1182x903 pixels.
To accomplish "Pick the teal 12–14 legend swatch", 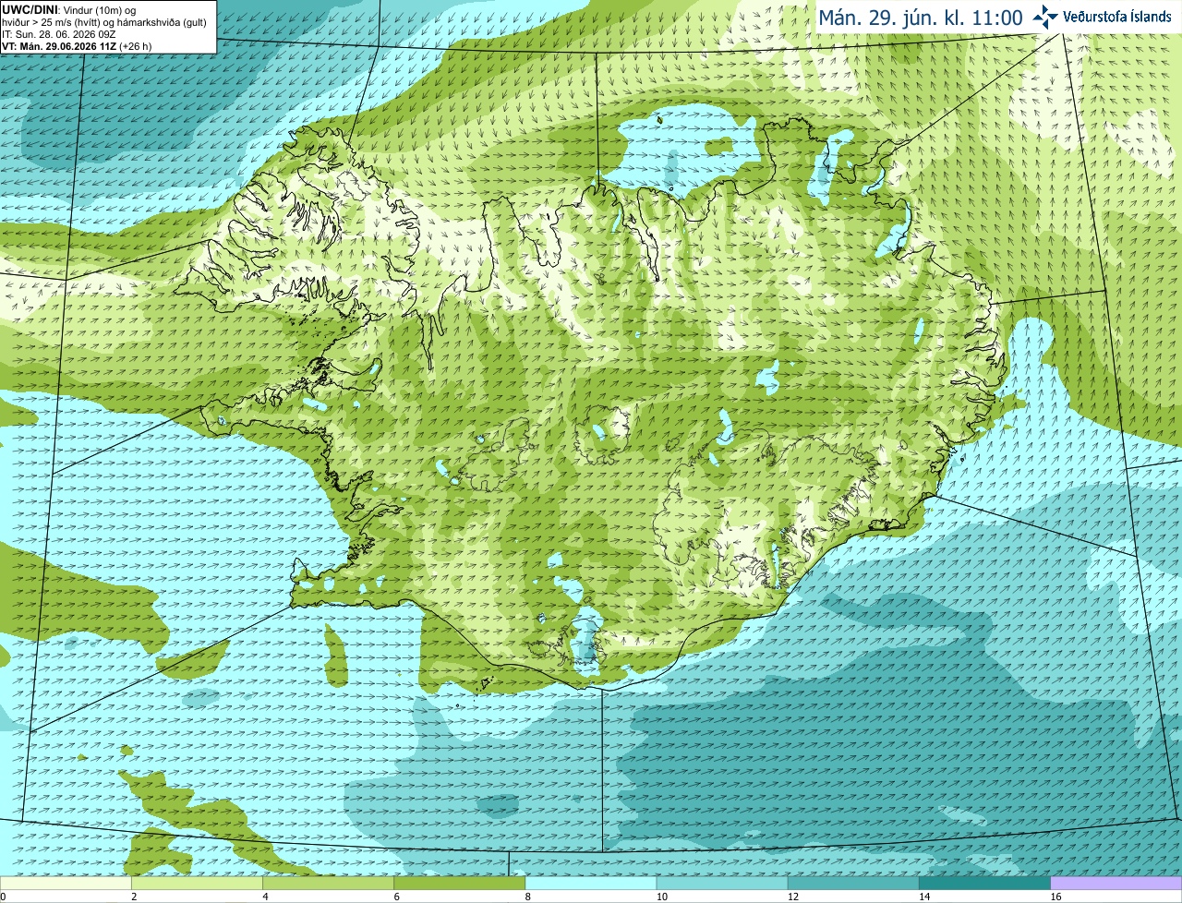I will (x=853, y=884).
